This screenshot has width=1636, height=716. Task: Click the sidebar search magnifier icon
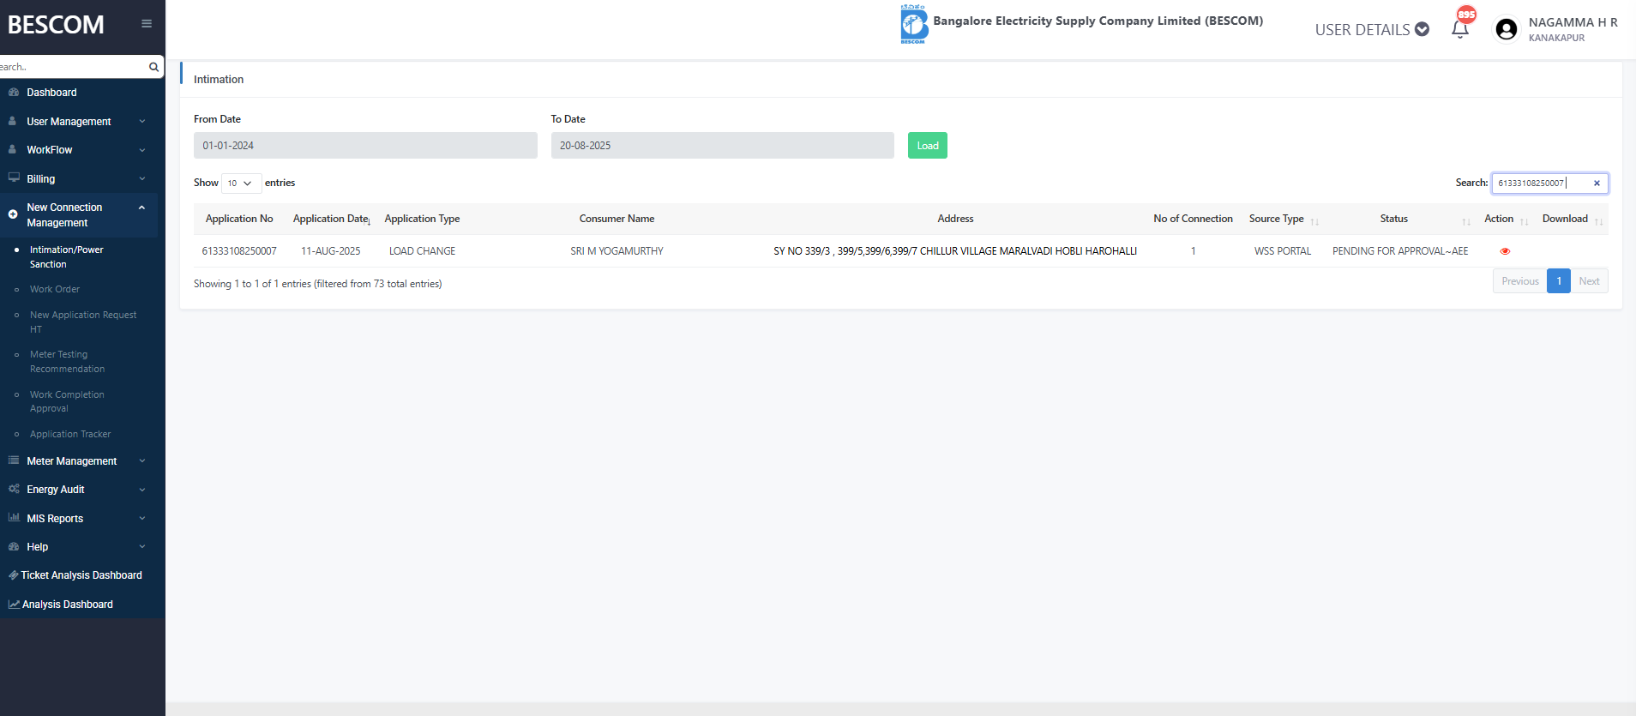pyautogui.click(x=153, y=67)
